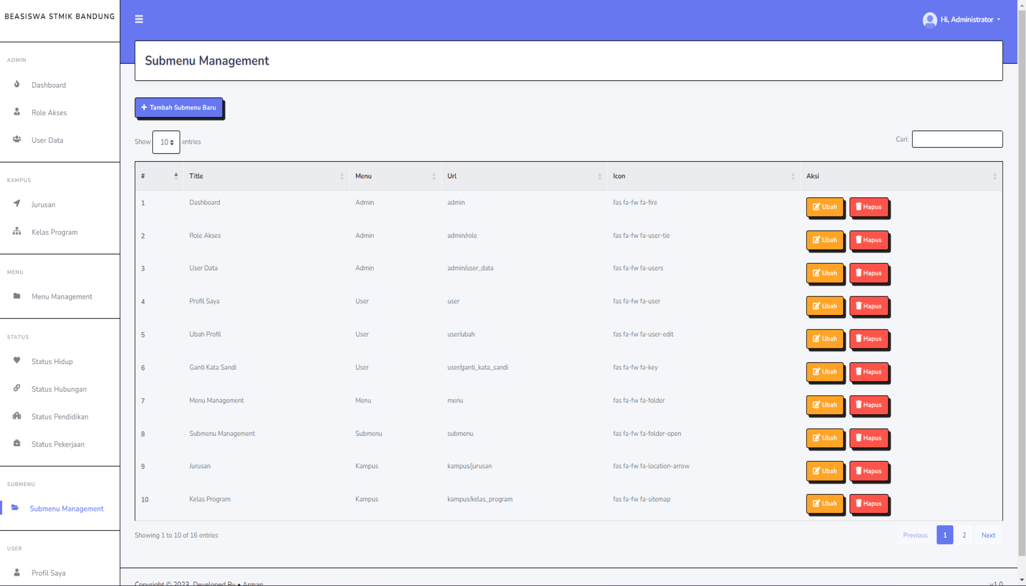Click the Kelas Program sitemap icon
Image resolution: width=1026 pixels, height=586 pixels.
click(17, 231)
